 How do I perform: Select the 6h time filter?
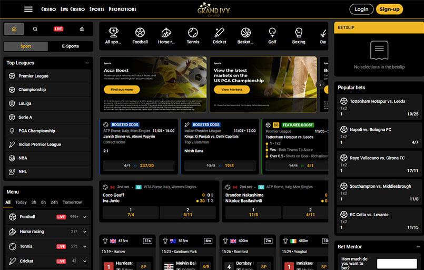[x=43, y=202]
